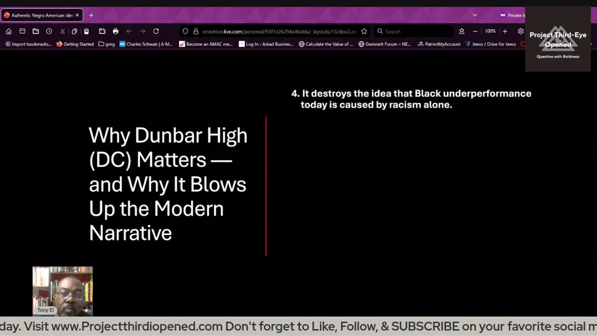This screenshot has height=336, width=597.
Task: Open the settings gear icon
Action: click(x=521, y=31)
